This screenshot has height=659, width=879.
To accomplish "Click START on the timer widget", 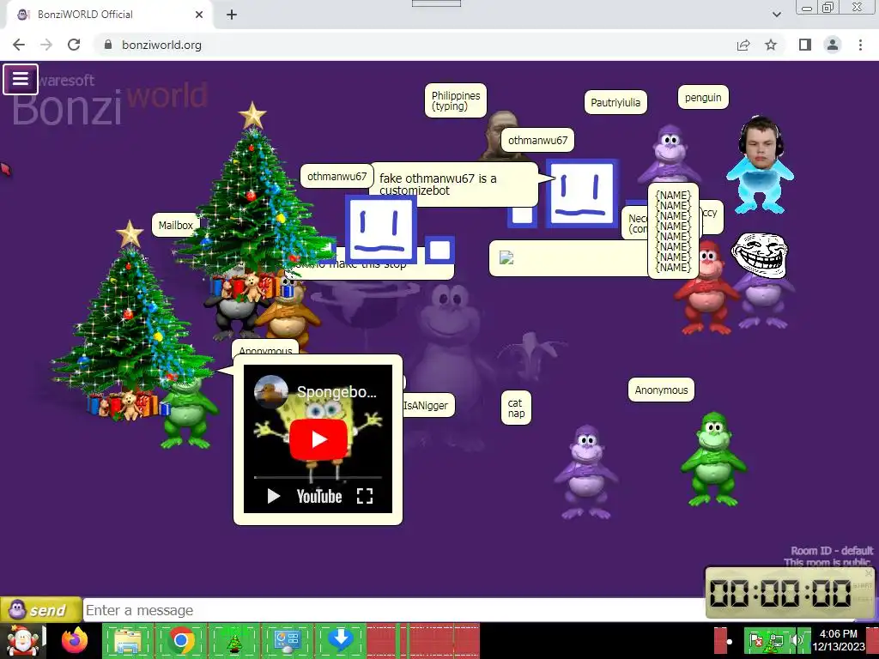I will click(x=863, y=585).
